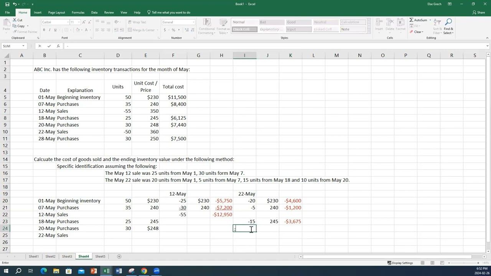Toggle Italic formatting

(x=49, y=30)
